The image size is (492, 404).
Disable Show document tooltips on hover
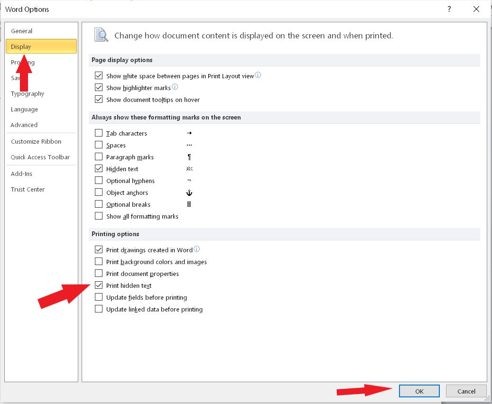(99, 100)
